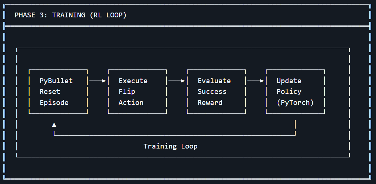376x184 pixels.
Task: Select the 'Evaluate' text in third box
Action: (x=214, y=81)
